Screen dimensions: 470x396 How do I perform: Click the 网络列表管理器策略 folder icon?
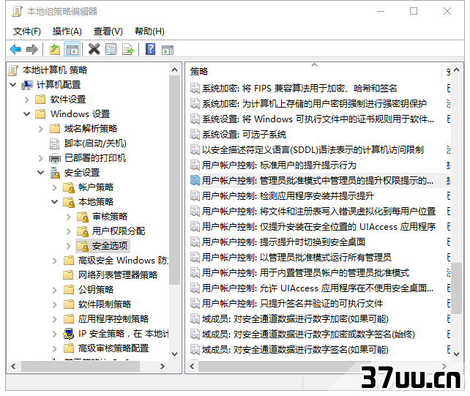[69, 275]
